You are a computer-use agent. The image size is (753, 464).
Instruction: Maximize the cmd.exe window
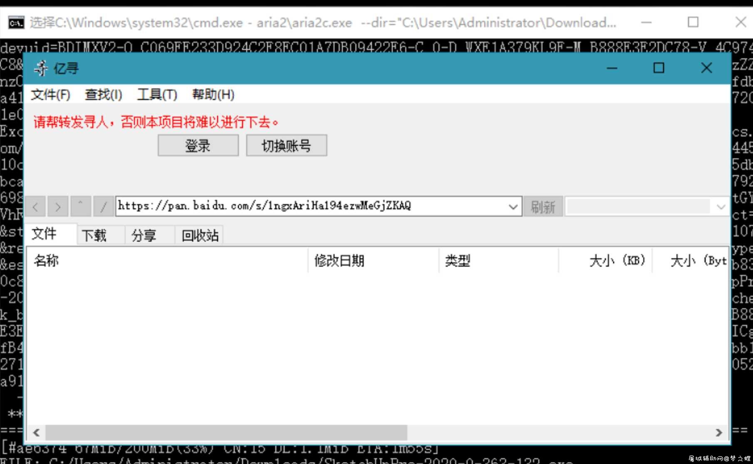693,22
